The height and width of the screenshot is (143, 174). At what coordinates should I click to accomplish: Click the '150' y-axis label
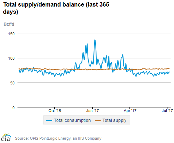click(11, 34)
